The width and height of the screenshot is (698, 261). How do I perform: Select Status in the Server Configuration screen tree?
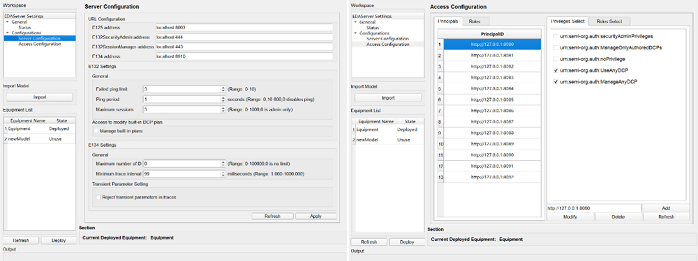pos(24,28)
